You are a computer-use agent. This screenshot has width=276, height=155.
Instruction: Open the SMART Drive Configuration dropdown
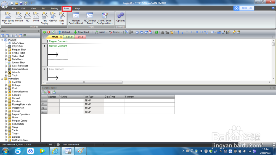pyautogui.click(x=105, y=18)
